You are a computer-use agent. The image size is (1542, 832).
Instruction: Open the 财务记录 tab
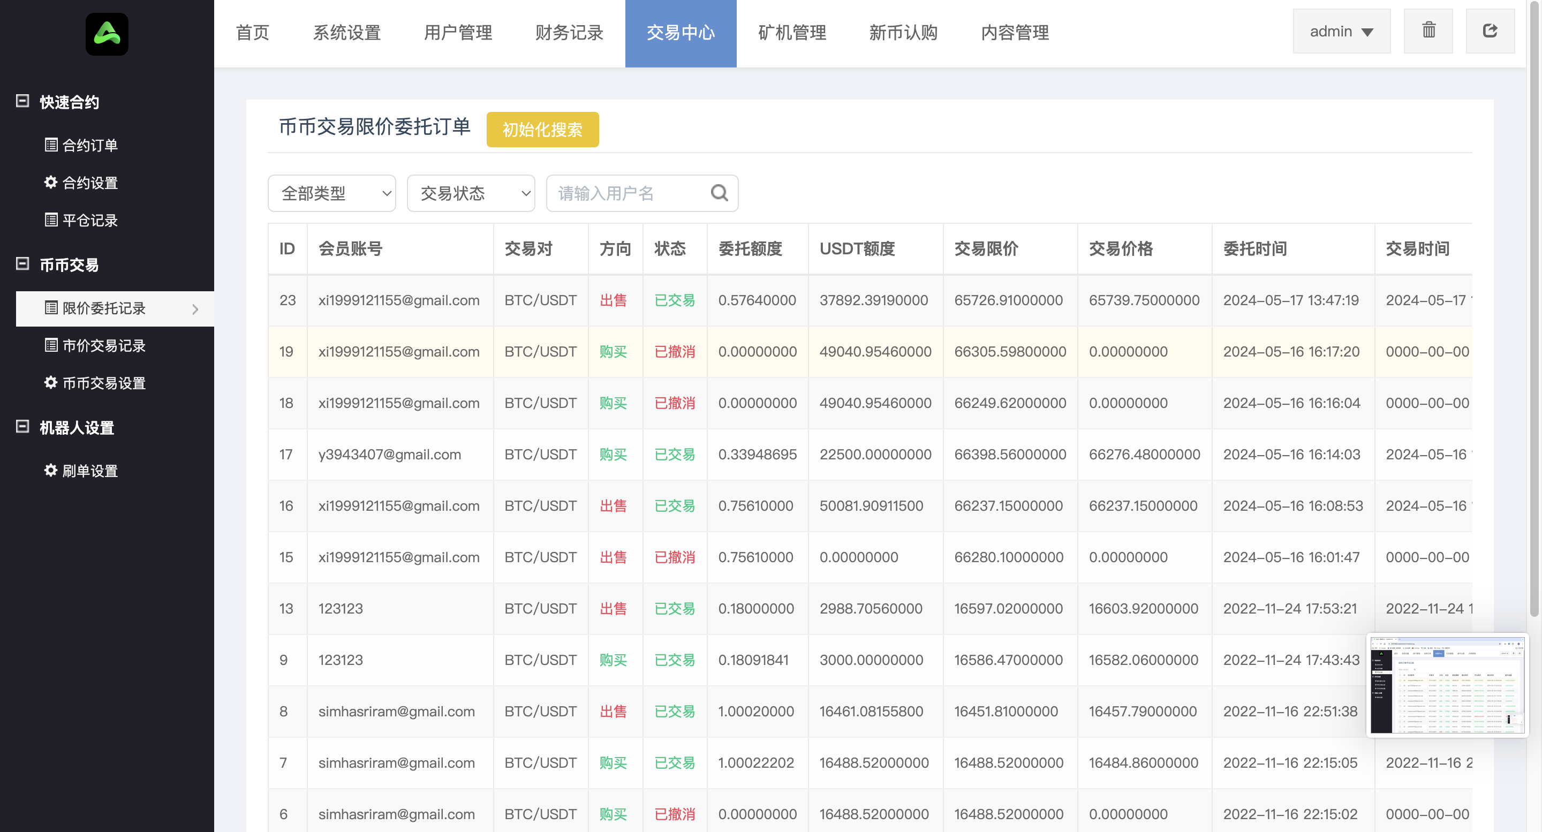[x=569, y=33]
